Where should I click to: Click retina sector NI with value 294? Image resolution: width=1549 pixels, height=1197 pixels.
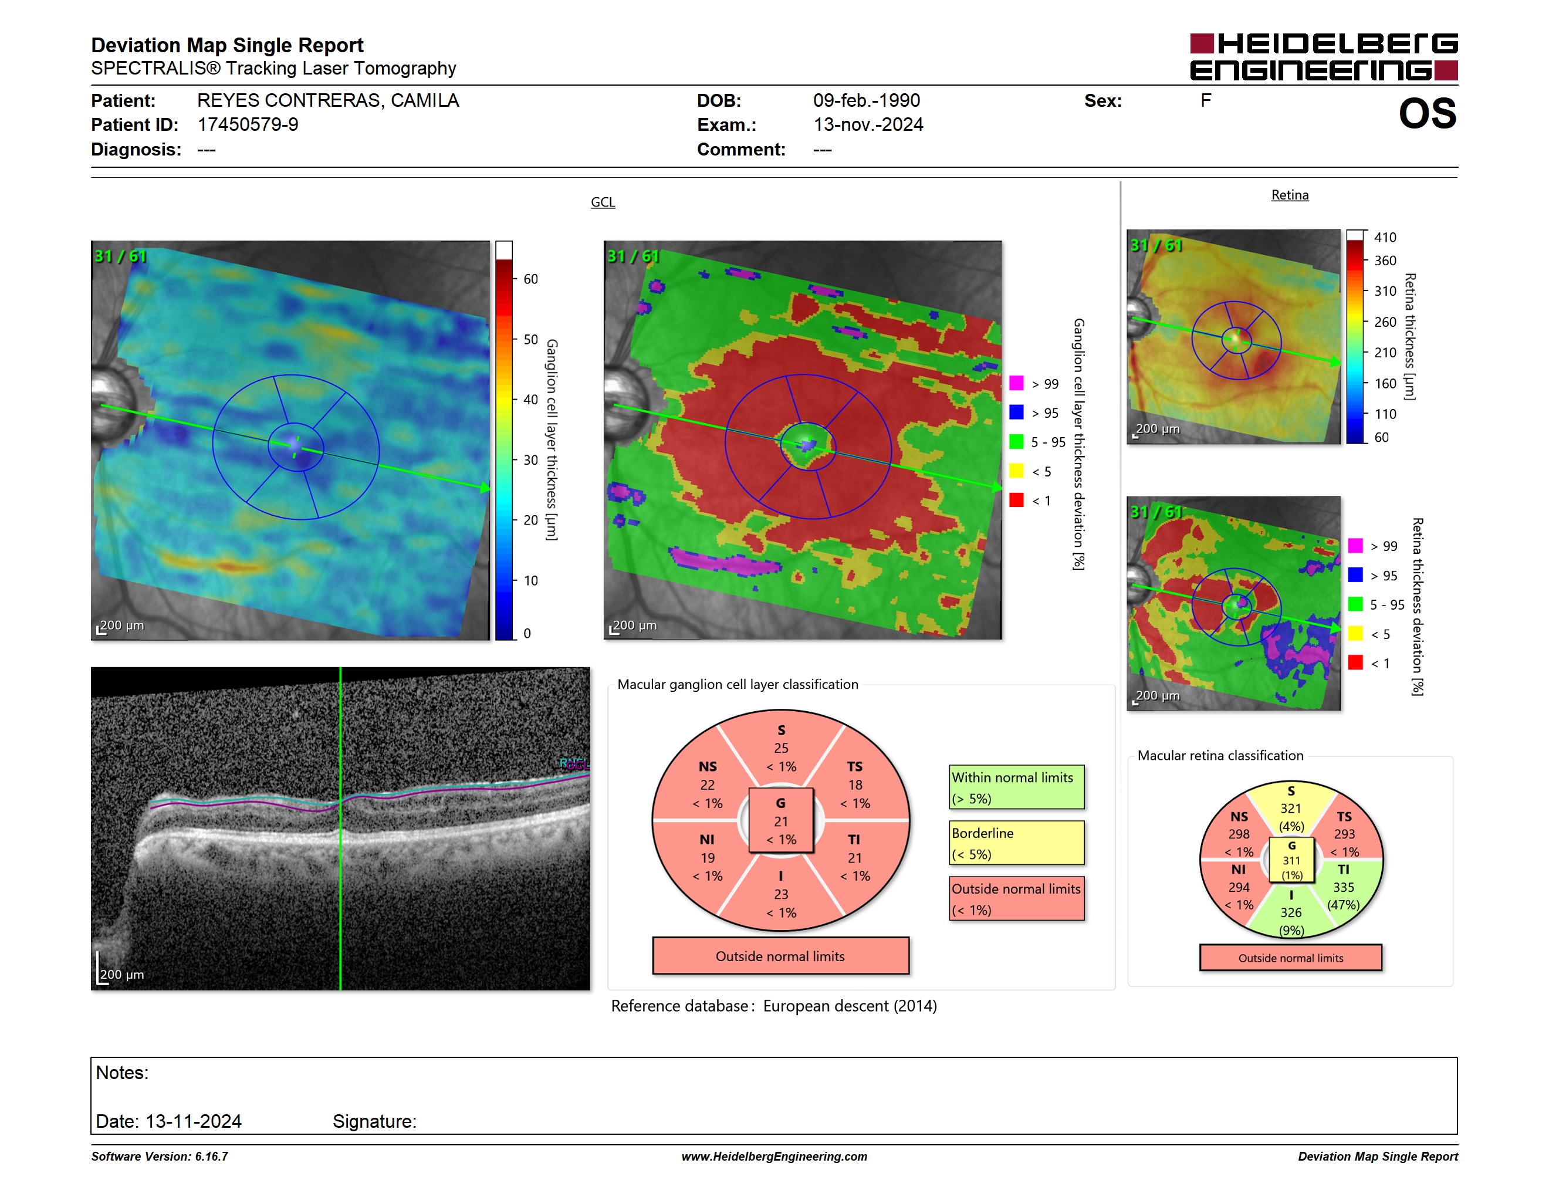1239,887
